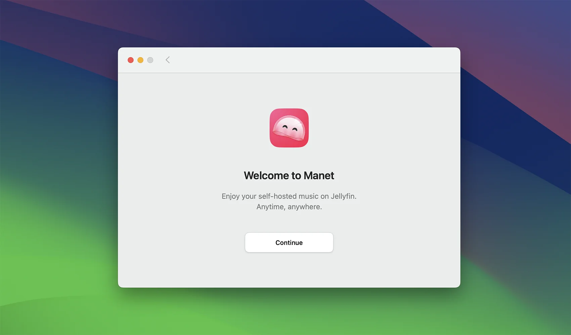
Task: Click the Continue button
Action: 289,242
